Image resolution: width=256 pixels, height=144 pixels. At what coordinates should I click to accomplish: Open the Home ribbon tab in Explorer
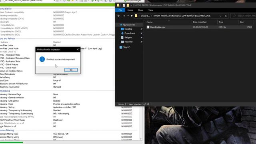[x=130, y=10]
